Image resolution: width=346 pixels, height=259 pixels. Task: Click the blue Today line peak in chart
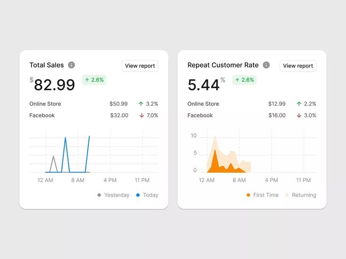click(65, 138)
